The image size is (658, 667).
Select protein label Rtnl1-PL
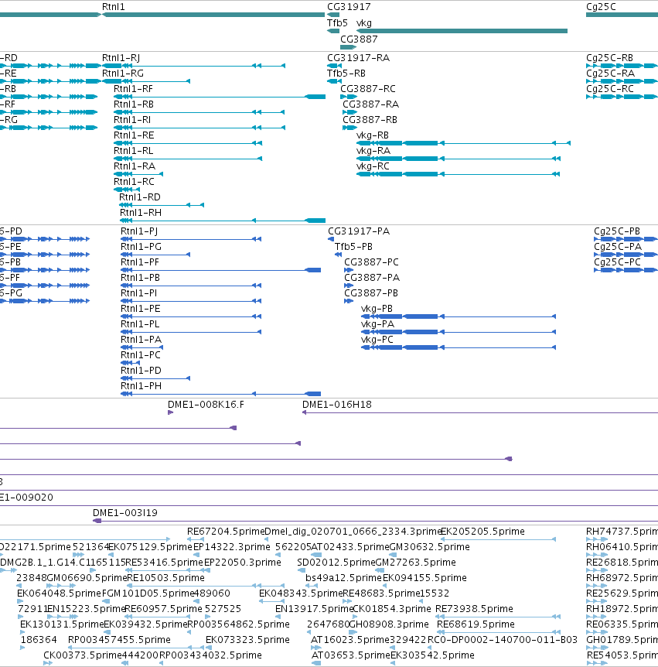[140, 324]
